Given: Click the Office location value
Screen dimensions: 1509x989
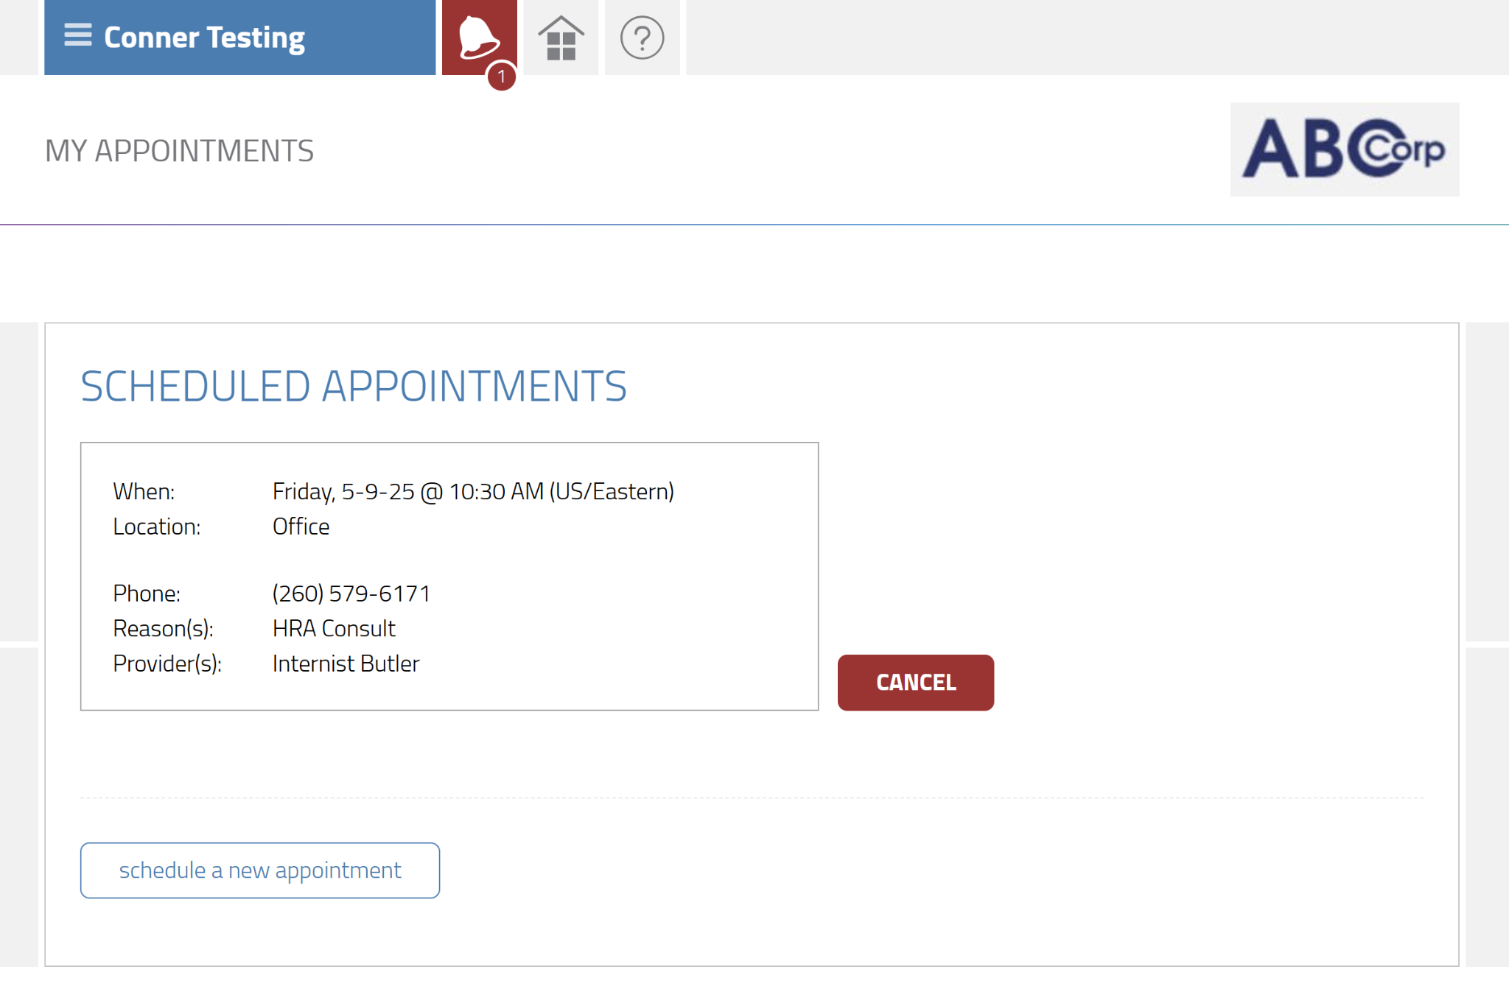Looking at the screenshot, I should (301, 527).
